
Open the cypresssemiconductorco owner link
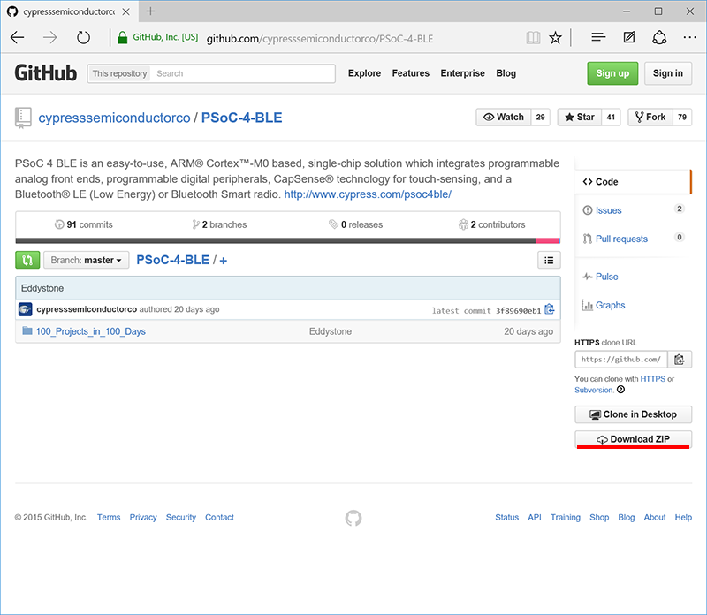(114, 118)
